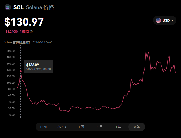This screenshot has width=181, height=138.
Task: Click the 100.00 y-axis label
Action: point(11,83)
